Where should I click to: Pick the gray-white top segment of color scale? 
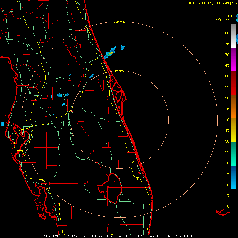(234, 35)
